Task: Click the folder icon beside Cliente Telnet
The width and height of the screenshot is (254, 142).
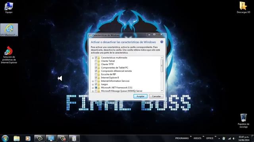Action: (x=99, y=61)
